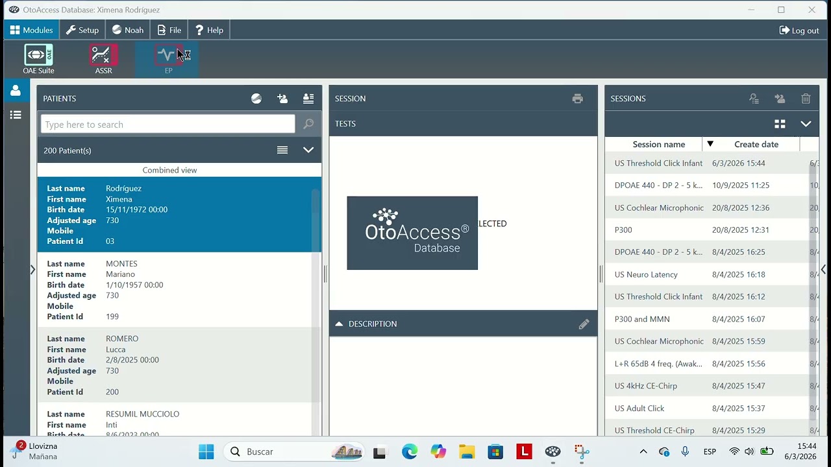
Task: Open the Modules menu
Action: coord(31,30)
